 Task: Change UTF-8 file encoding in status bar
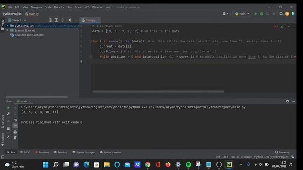click(x=235, y=157)
